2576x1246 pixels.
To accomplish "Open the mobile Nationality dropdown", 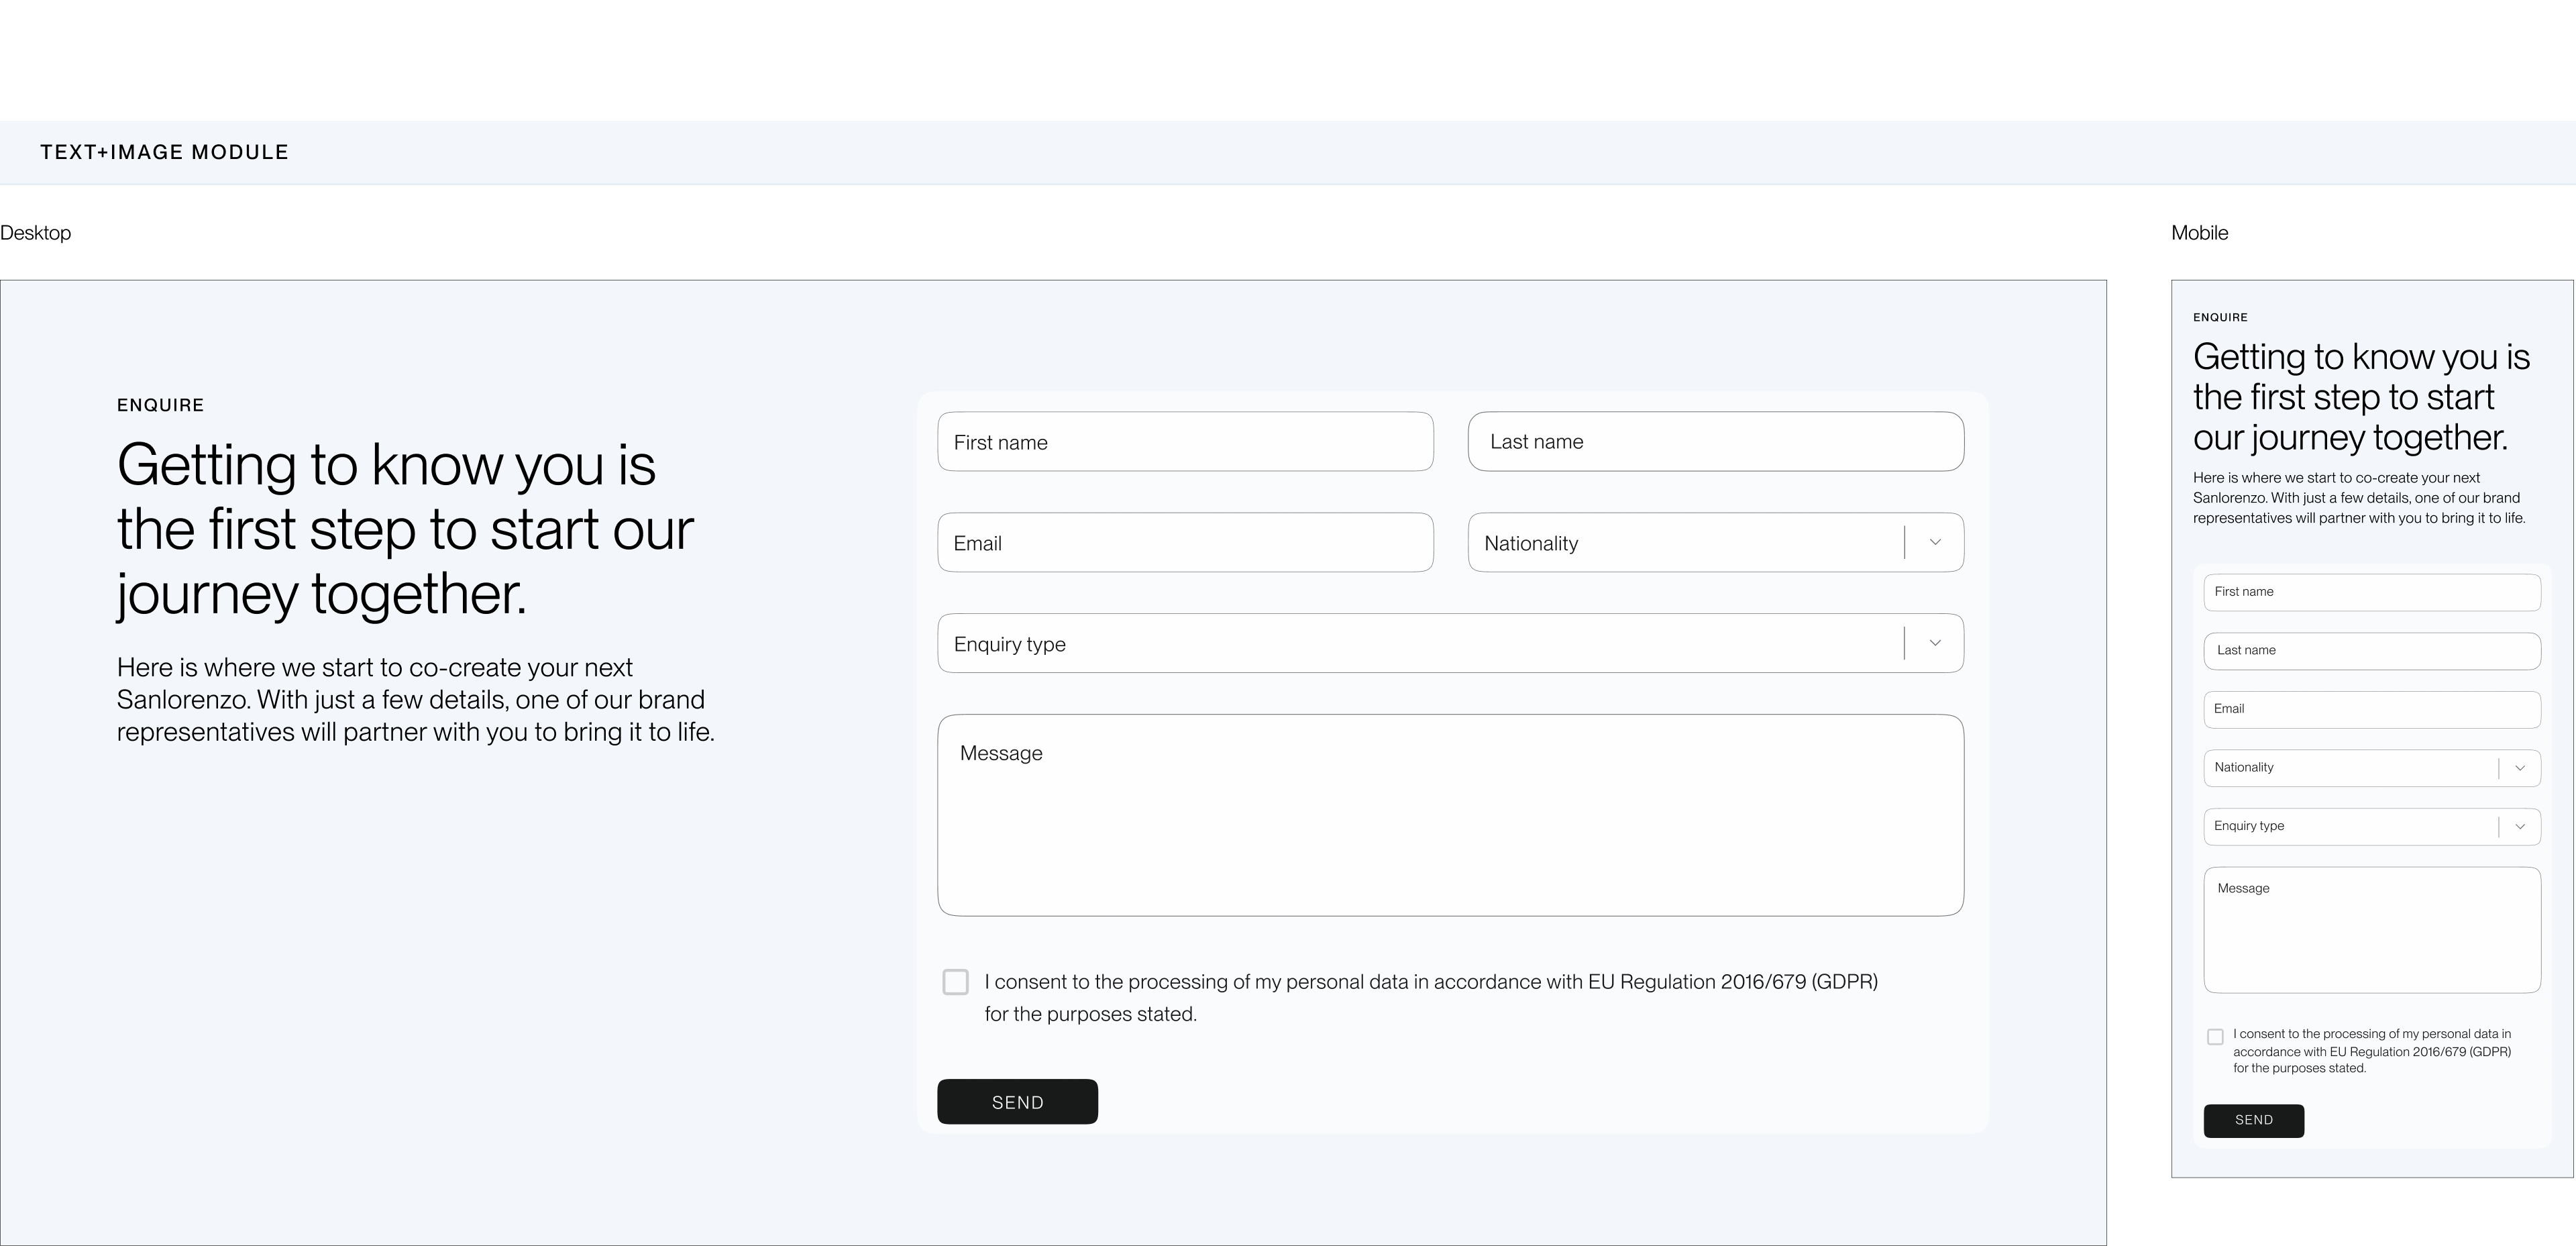I will pos(2372,768).
